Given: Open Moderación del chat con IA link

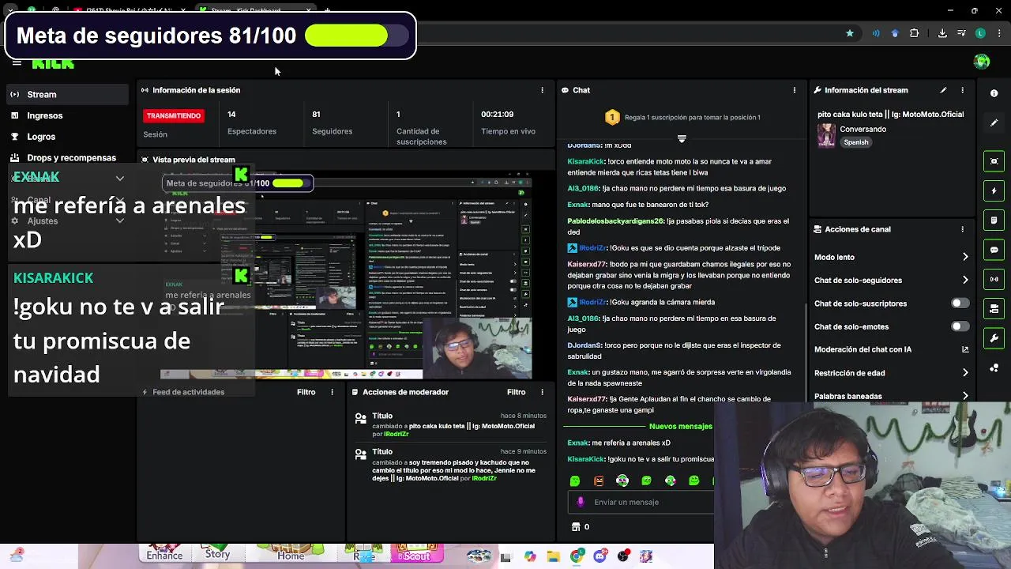Looking at the screenshot, I should (x=965, y=349).
